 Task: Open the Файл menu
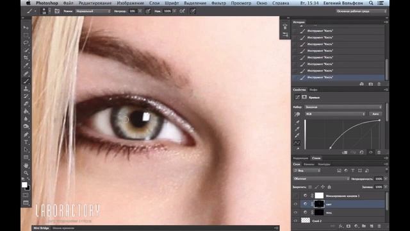point(69,3)
